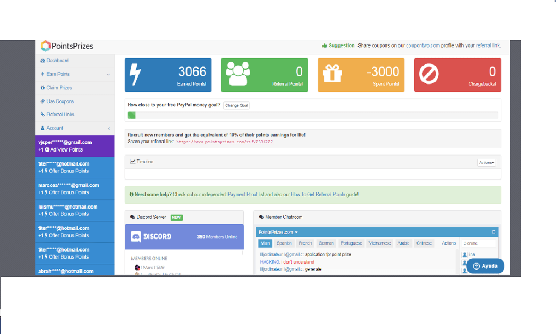
Task: Click the PointsPrizes logo
Action: pos(67,46)
